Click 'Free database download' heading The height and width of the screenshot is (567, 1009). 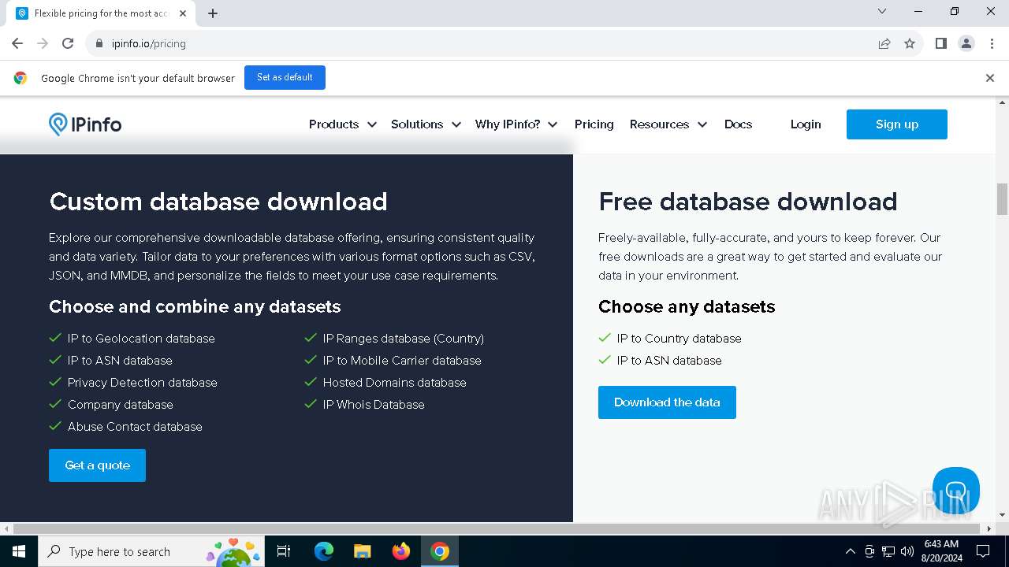pos(748,202)
